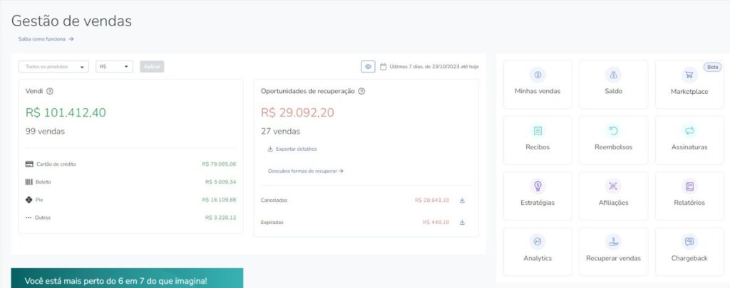The image size is (730, 288).
Task: Open the date range picker
Action: (x=429, y=67)
